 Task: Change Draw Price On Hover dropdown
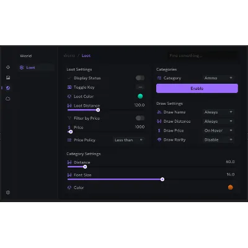[x=218, y=130]
